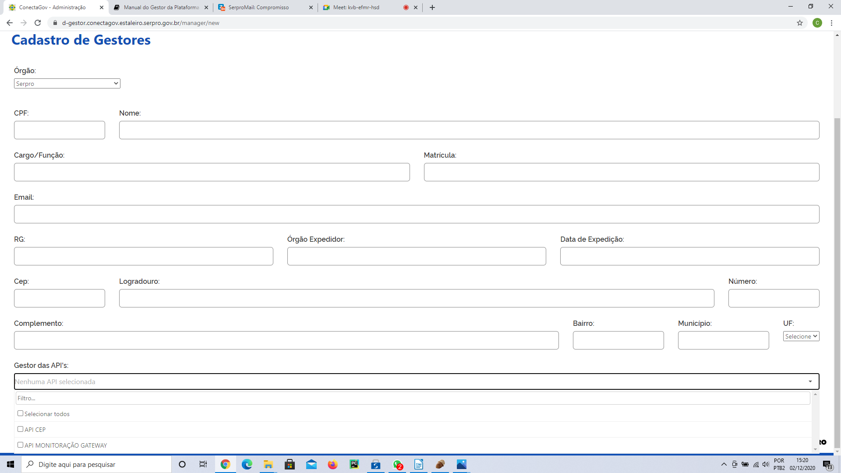Image resolution: width=841 pixels, height=473 pixels.
Task: Collapse the Gestor das API's dropdown arrow
Action: point(810,381)
